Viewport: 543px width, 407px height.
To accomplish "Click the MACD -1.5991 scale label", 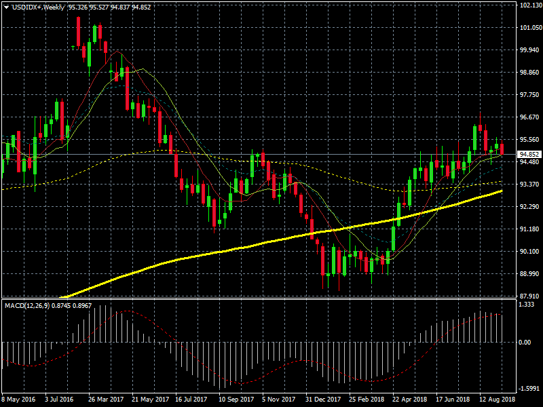I will point(528,389).
